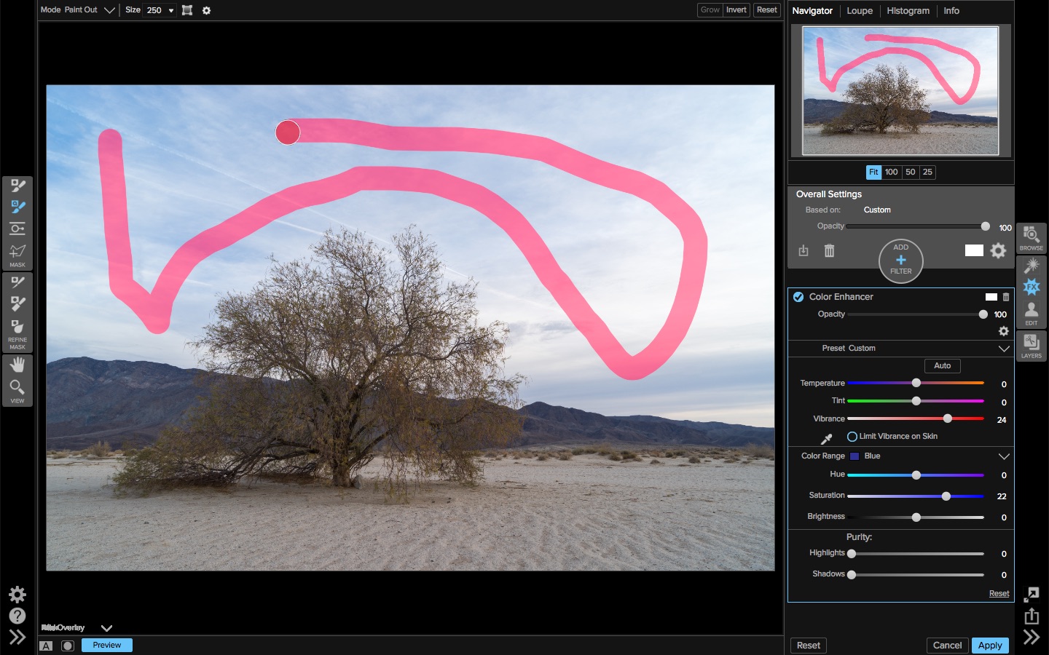
Task: Click the Apply button
Action: coord(990,646)
